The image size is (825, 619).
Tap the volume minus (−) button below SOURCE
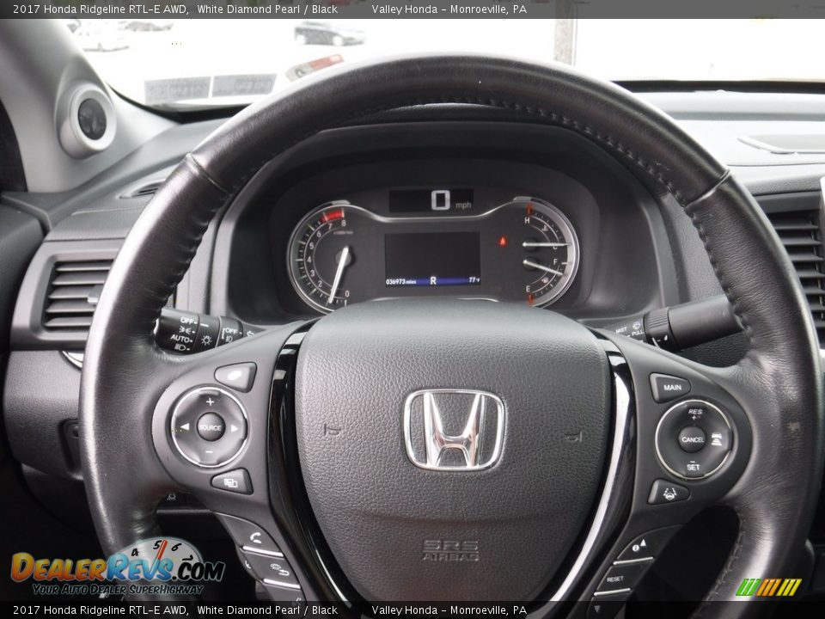click(210, 452)
